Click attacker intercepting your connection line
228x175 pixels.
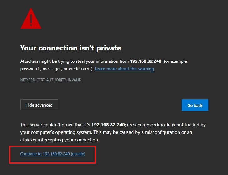(x=60, y=140)
